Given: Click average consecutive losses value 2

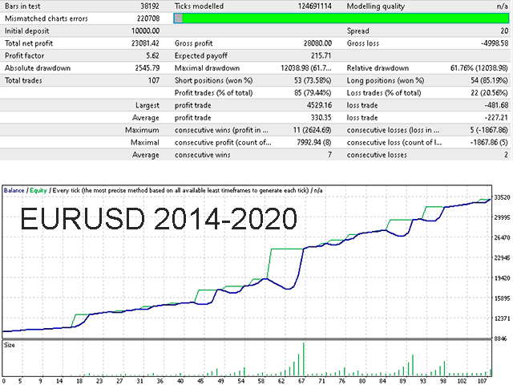Looking at the screenshot, I should 506,155.
